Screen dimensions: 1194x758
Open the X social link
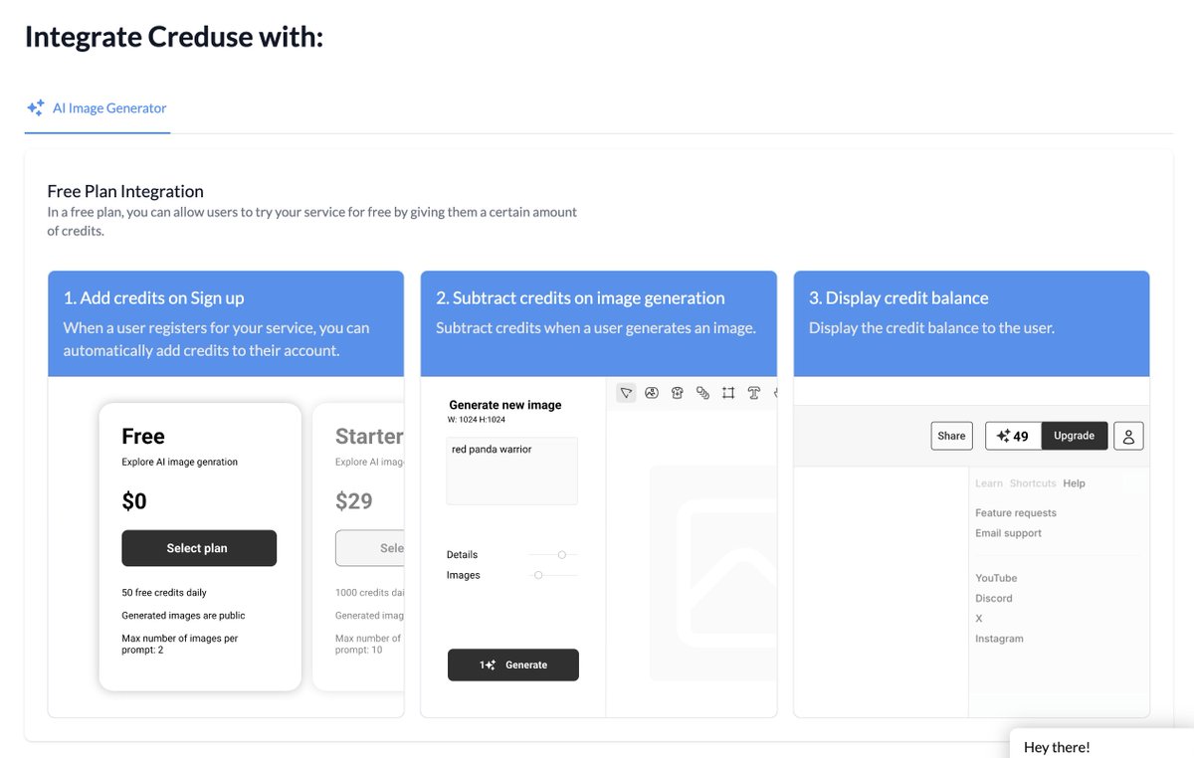pos(979,619)
